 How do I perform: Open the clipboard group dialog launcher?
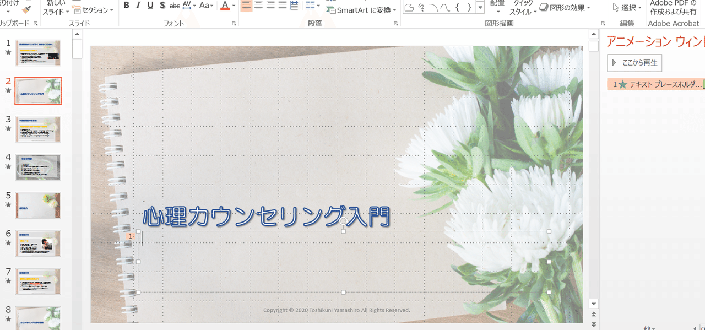[36, 24]
